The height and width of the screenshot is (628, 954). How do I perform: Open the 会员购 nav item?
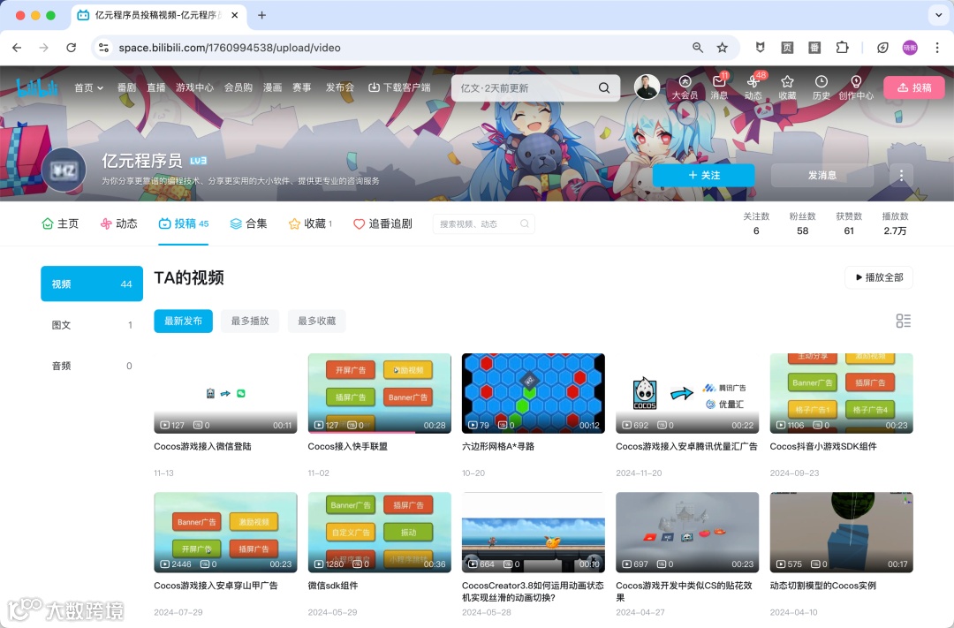(238, 87)
